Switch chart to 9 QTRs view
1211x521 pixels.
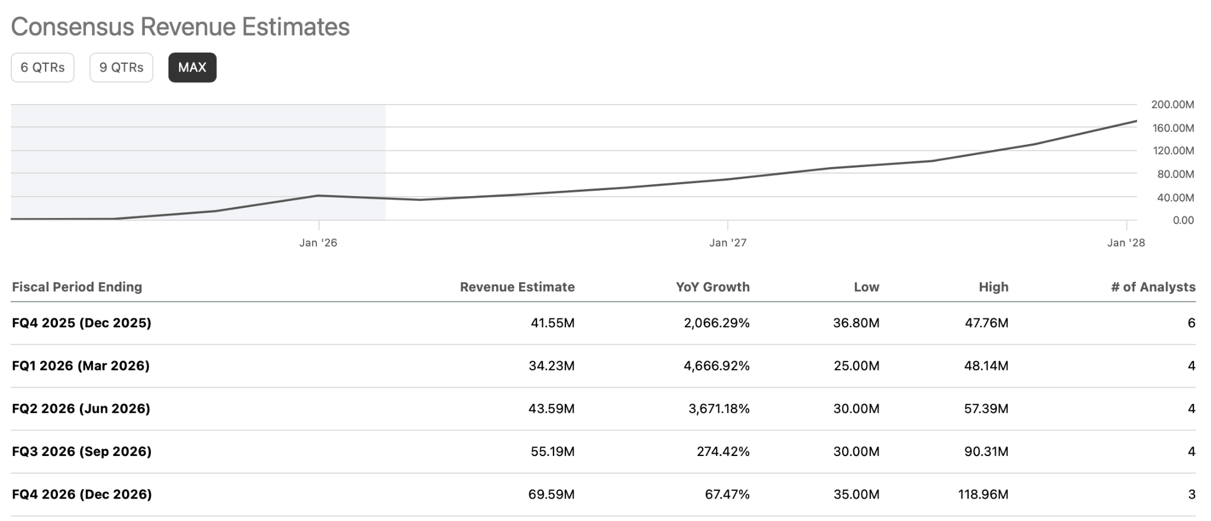click(x=121, y=67)
